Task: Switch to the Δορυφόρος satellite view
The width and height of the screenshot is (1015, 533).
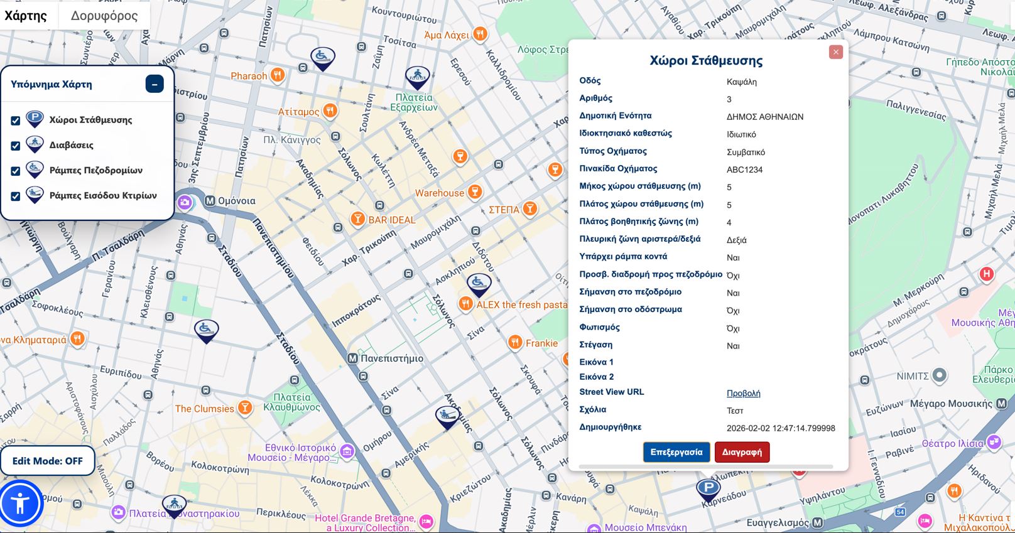Action: 104,16
